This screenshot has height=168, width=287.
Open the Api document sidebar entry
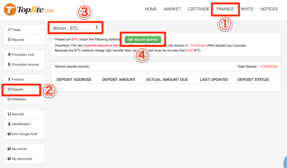tap(24, 159)
